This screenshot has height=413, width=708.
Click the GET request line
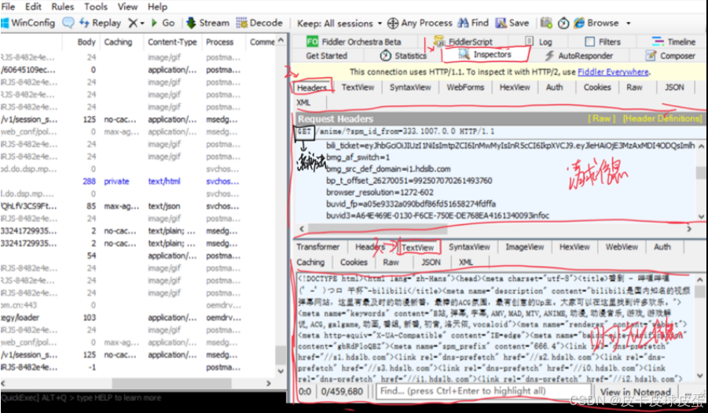click(395, 131)
